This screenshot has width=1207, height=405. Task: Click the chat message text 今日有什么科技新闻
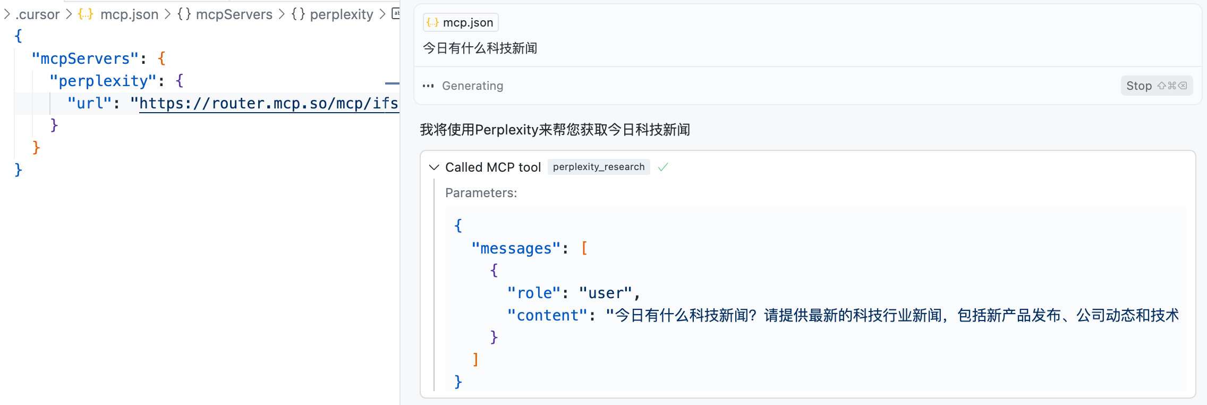(x=480, y=48)
